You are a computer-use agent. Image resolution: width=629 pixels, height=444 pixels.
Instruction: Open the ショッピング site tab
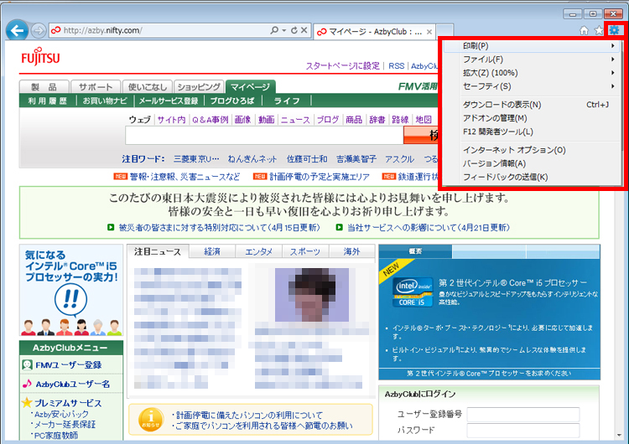tap(199, 86)
